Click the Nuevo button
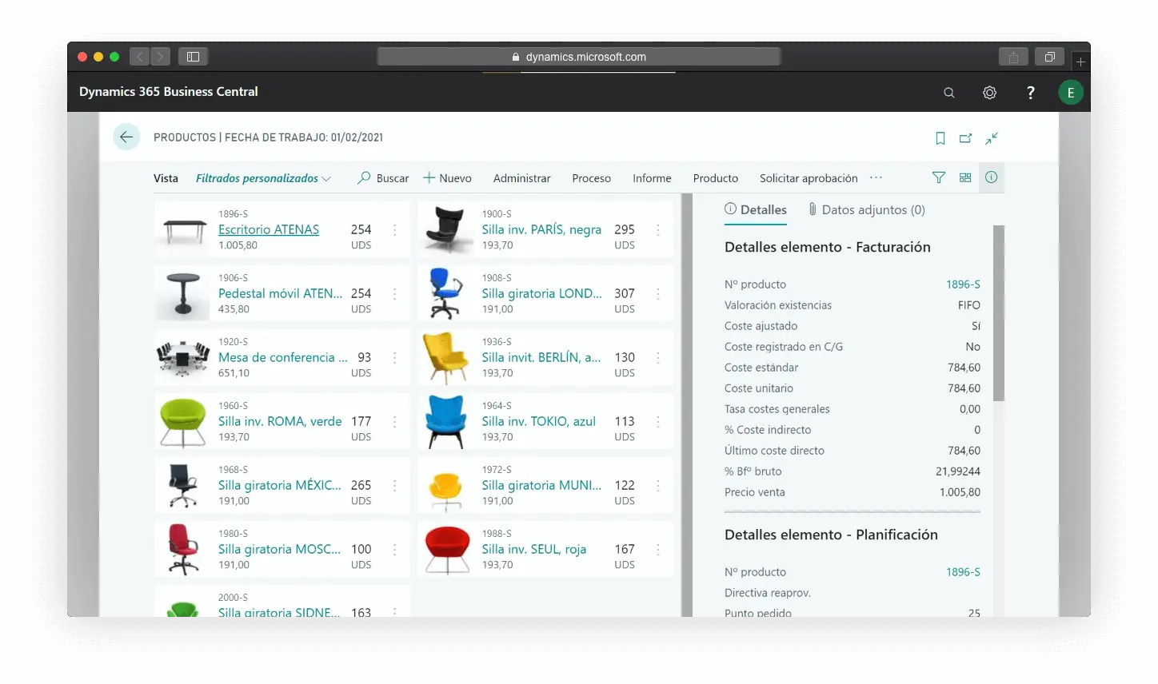 point(448,178)
